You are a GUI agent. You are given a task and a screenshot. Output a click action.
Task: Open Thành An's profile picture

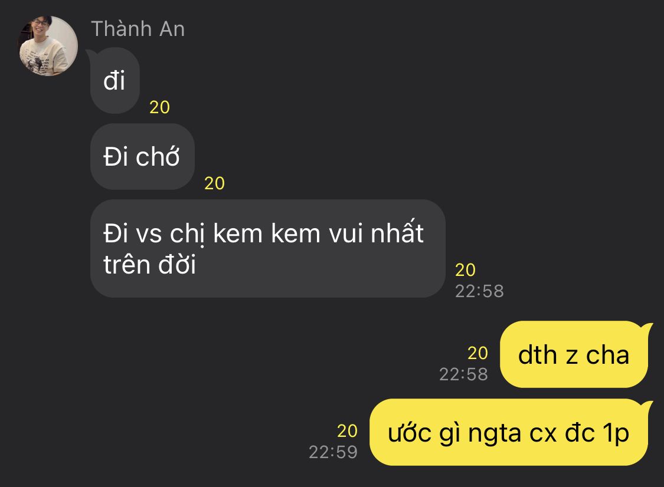tap(48, 46)
